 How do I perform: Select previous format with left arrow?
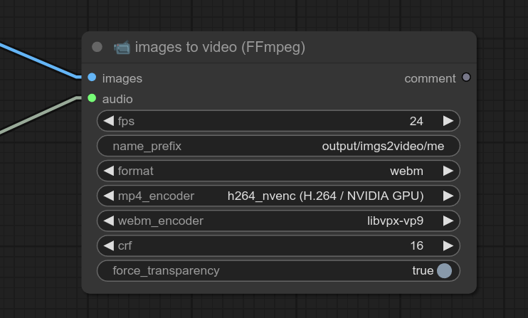click(109, 171)
